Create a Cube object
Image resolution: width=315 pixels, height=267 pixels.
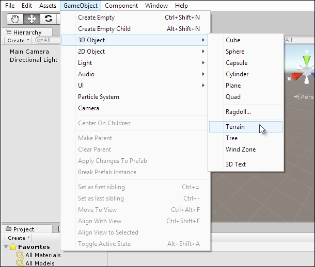[x=246, y=40]
